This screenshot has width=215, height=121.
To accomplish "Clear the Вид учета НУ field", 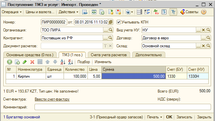I will click(x=203, y=30).
